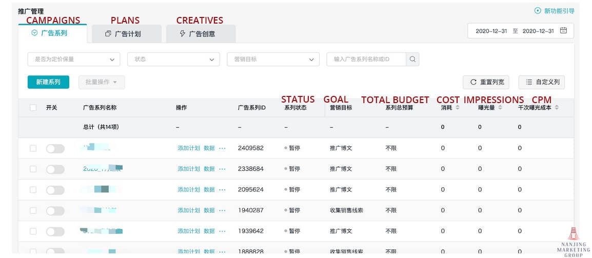The height and width of the screenshot is (258, 592).
Task: Check the box for campaign 2338684
Action: (x=33, y=169)
